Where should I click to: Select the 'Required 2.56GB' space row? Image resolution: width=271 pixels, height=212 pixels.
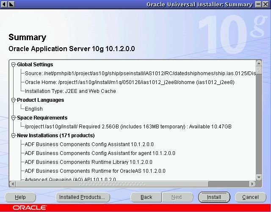coord(128,127)
